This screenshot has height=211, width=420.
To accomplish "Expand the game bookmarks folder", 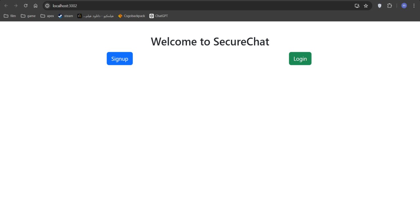I will (x=28, y=16).
